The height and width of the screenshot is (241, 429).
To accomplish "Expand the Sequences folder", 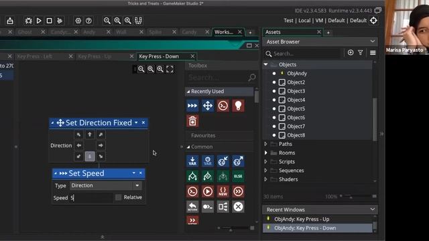I will coord(265,171).
